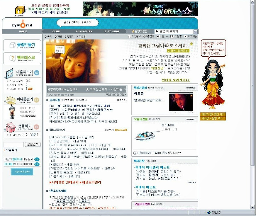Open the 도움말 question mark icon
Screen dimensions: 256x216
tap(172, 36)
